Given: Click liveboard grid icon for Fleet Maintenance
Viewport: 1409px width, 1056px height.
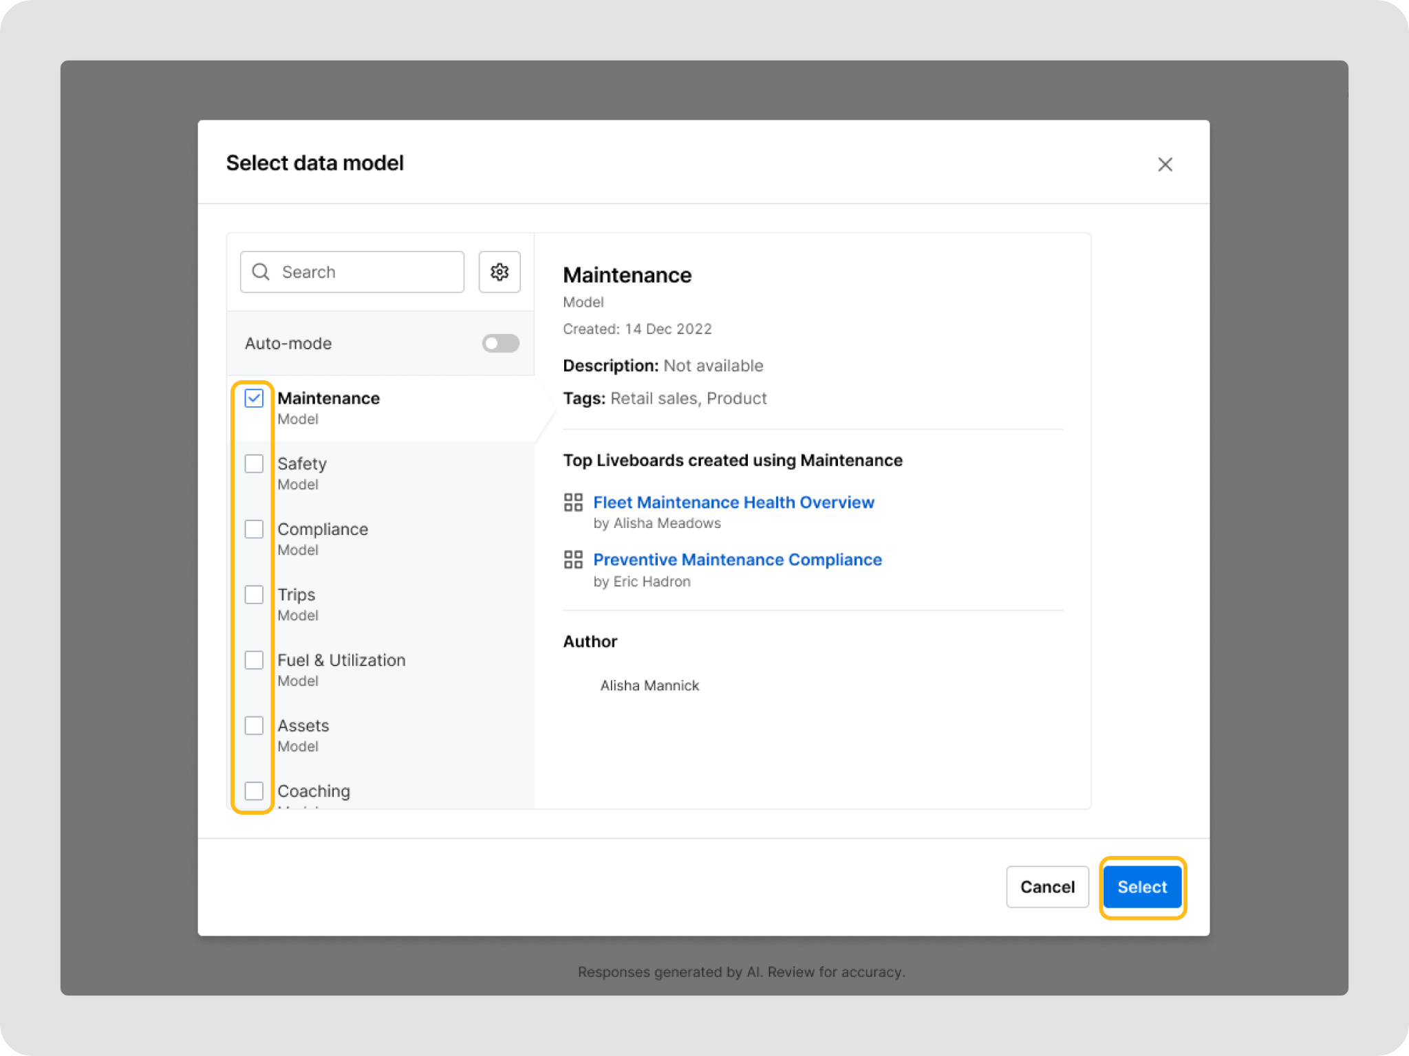Looking at the screenshot, I should (x=573, y=503).
